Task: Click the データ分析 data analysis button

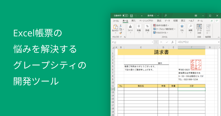Action: pyautogui.click(x=199, y=29)
